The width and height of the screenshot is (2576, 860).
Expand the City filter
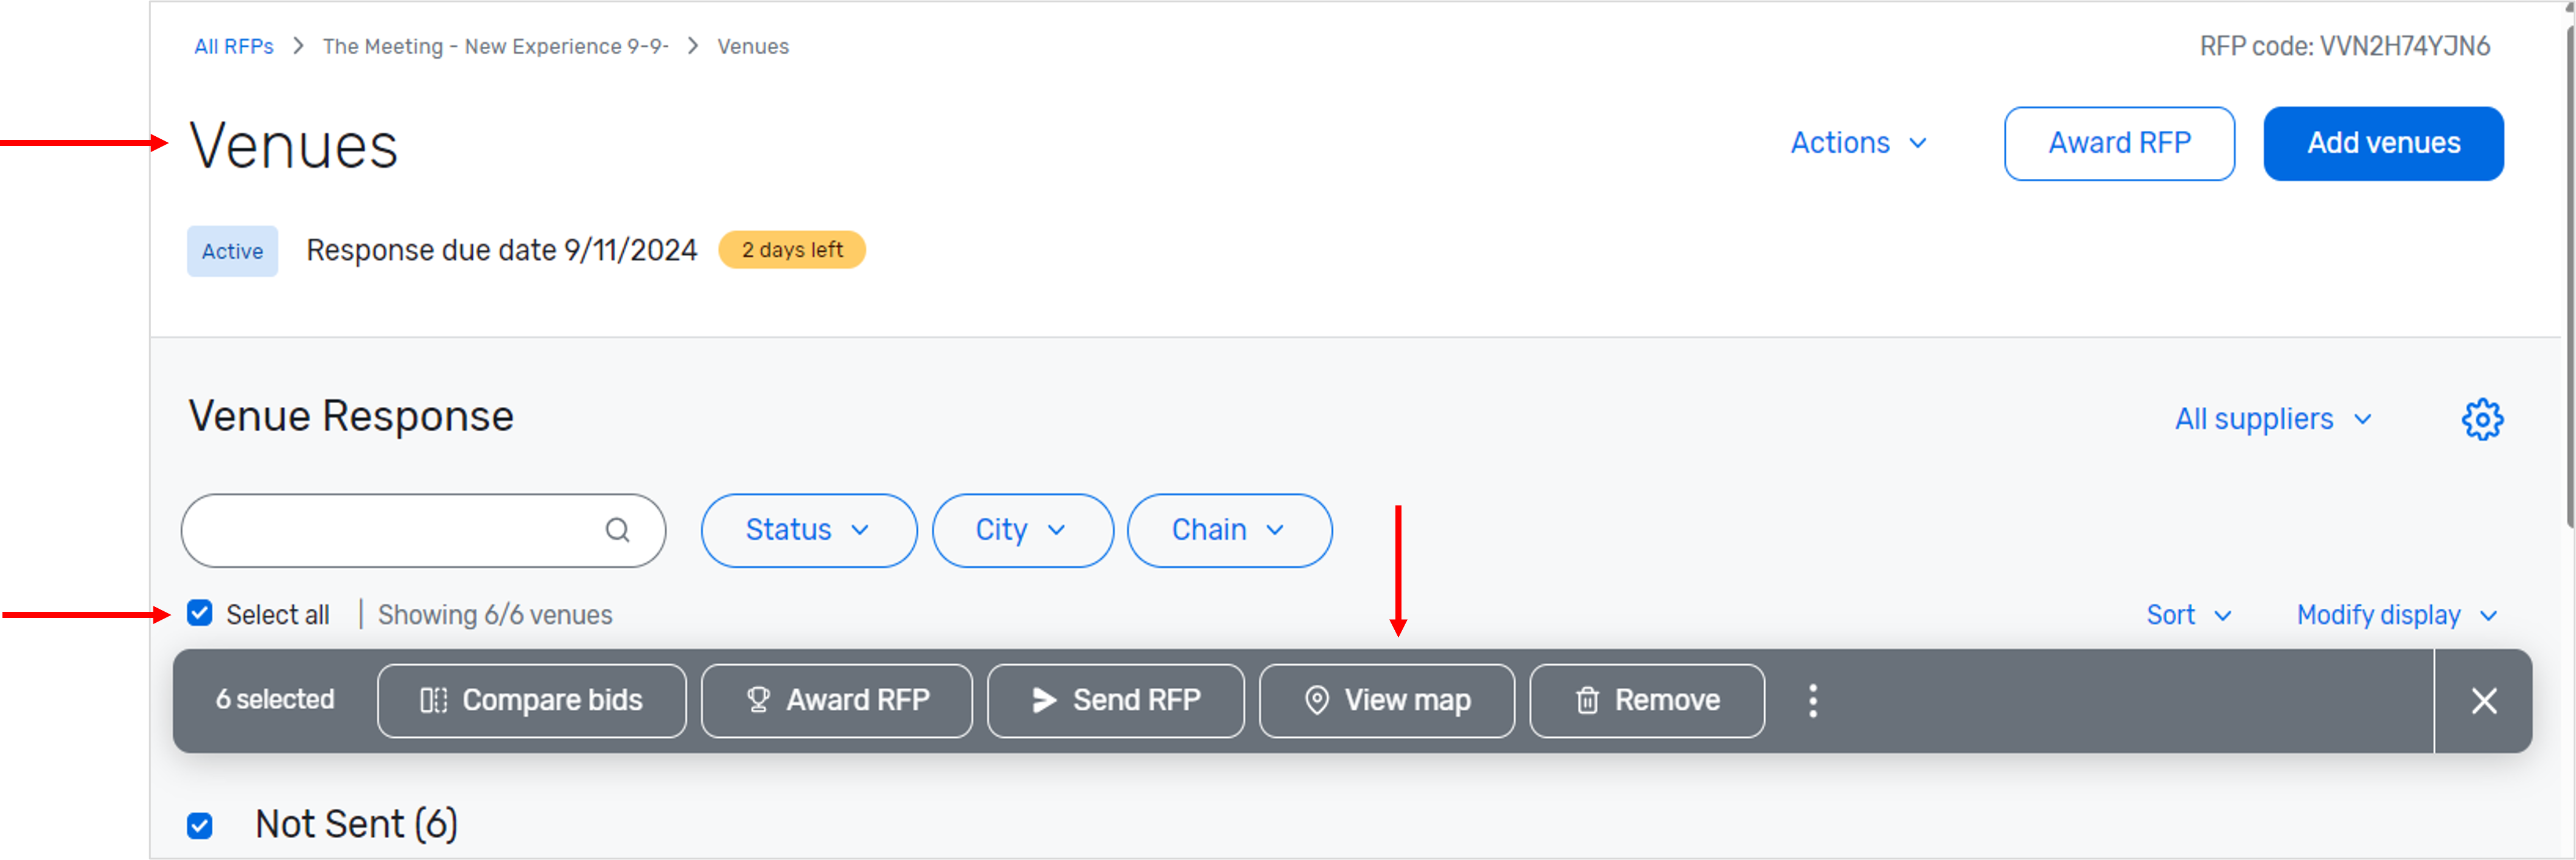click(1022, 530)
